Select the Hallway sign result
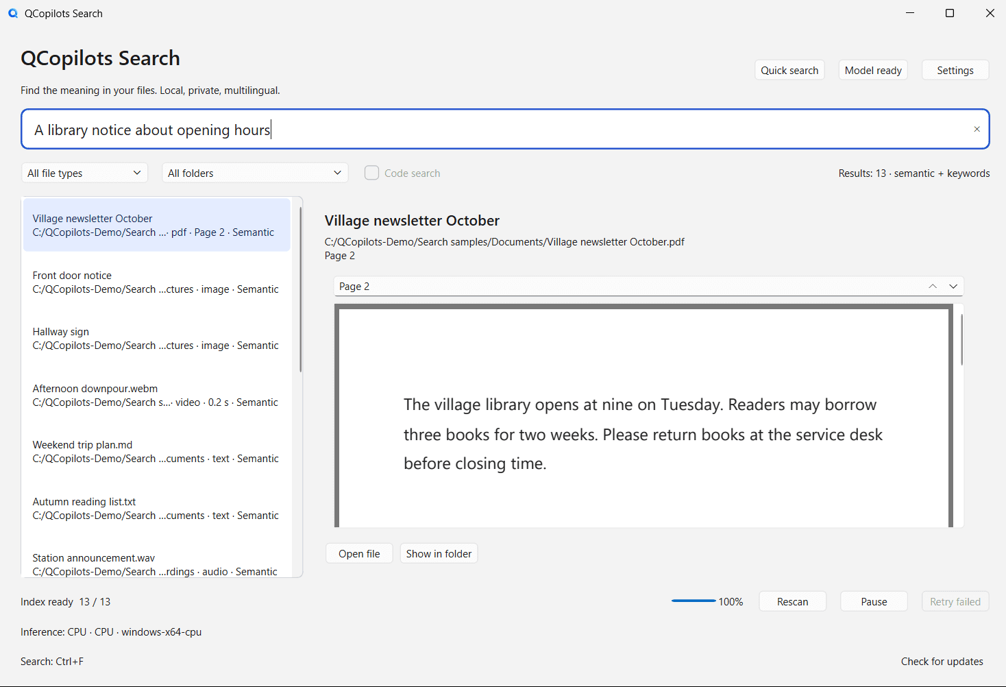The width and height of the screenshot is (1006, 687). tap(157, 338)
